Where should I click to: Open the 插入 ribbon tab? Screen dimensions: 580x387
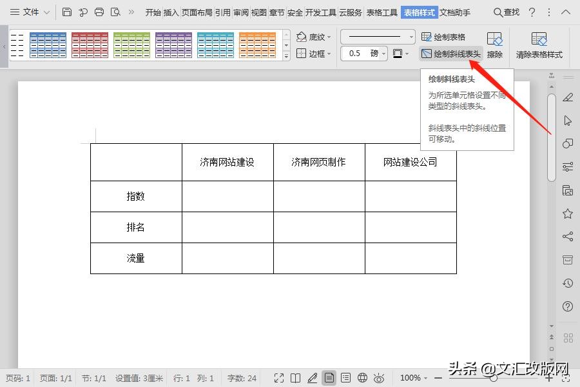click(x=171, y=12)
